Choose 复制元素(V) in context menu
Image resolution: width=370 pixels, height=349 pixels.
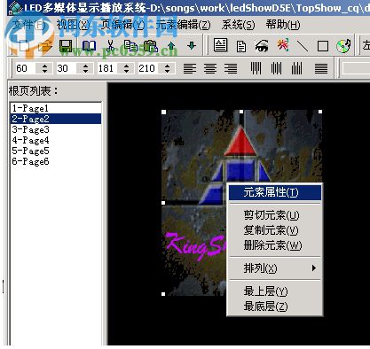(x=275, y=230)
